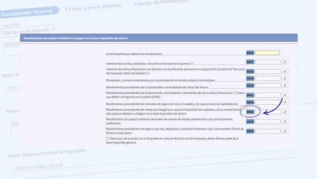Click the 'Nombre o Razón Social' input field
The image size is (317, 179).
(154, 164)
